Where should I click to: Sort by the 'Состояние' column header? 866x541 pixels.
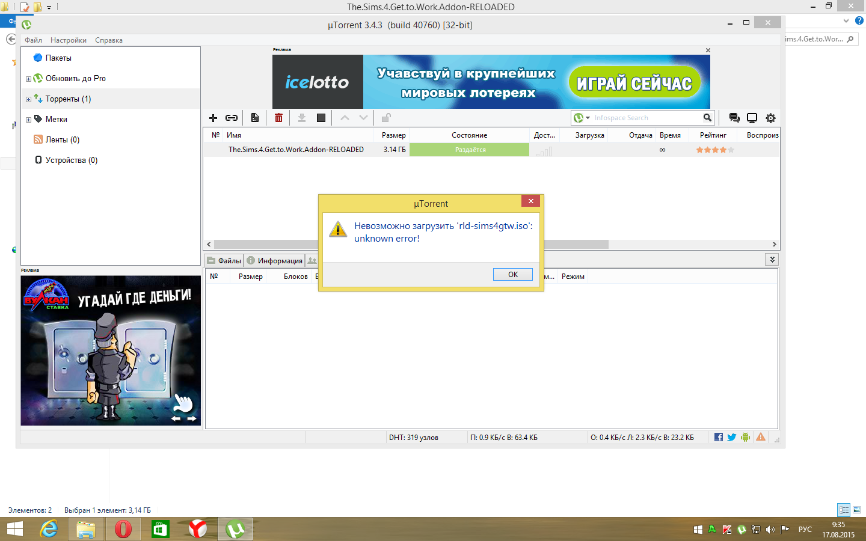[470, 135]
